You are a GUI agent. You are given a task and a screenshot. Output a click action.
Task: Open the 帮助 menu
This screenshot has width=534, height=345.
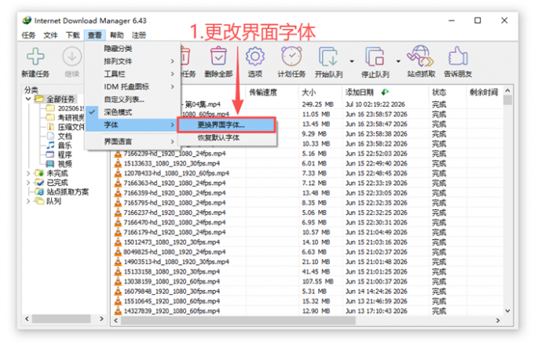[x=117, y=35]
